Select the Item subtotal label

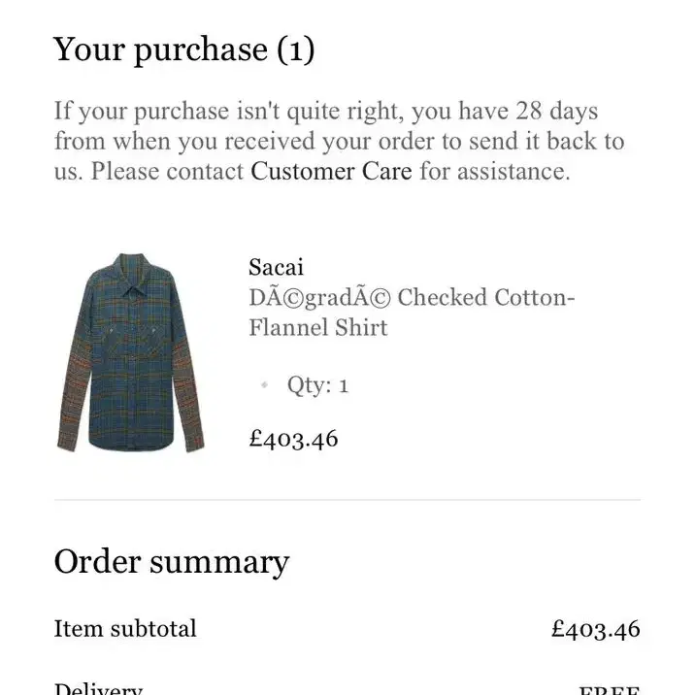tap(125, 629)
